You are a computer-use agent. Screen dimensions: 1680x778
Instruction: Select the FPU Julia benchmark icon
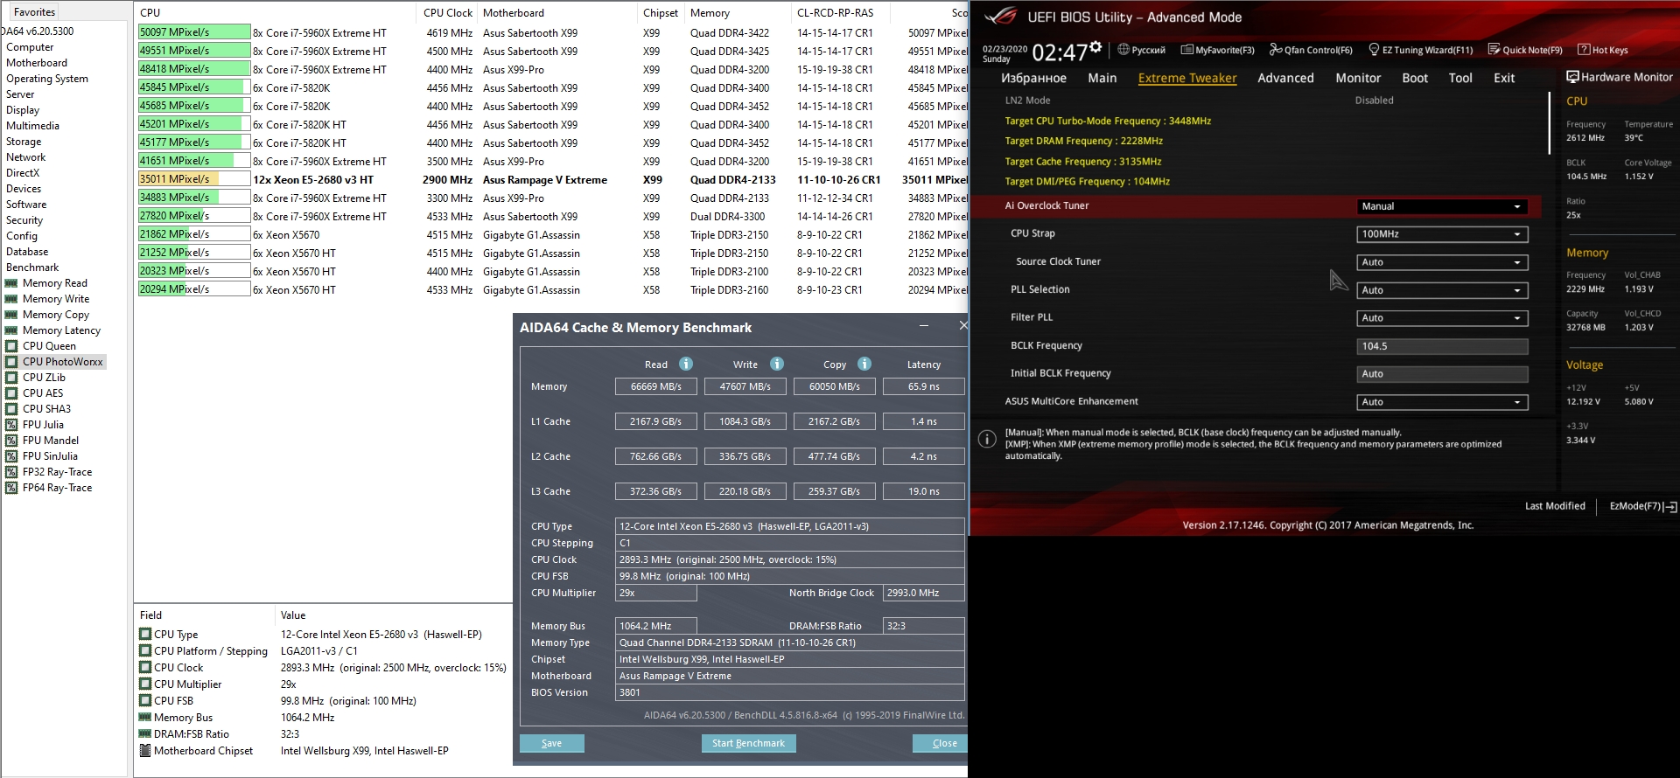[11, 425]
